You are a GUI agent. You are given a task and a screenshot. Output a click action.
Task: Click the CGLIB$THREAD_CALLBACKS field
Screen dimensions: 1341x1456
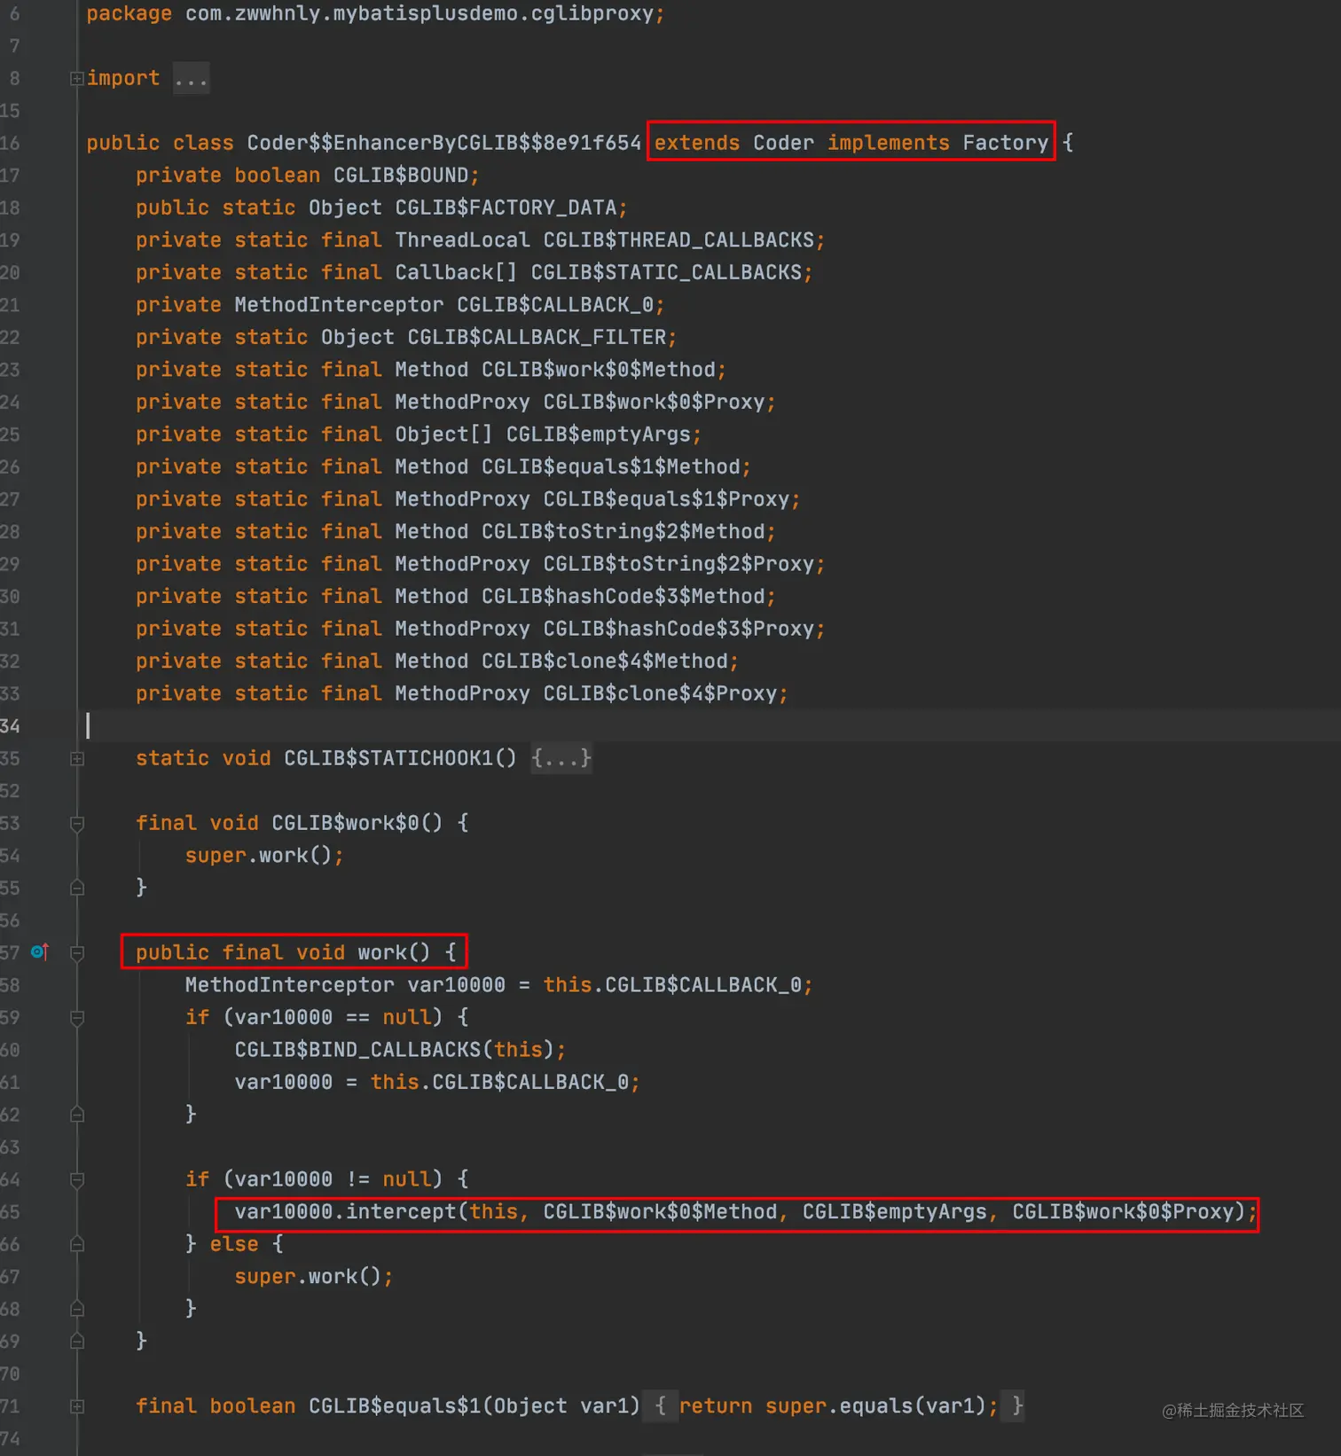[678, 240]
